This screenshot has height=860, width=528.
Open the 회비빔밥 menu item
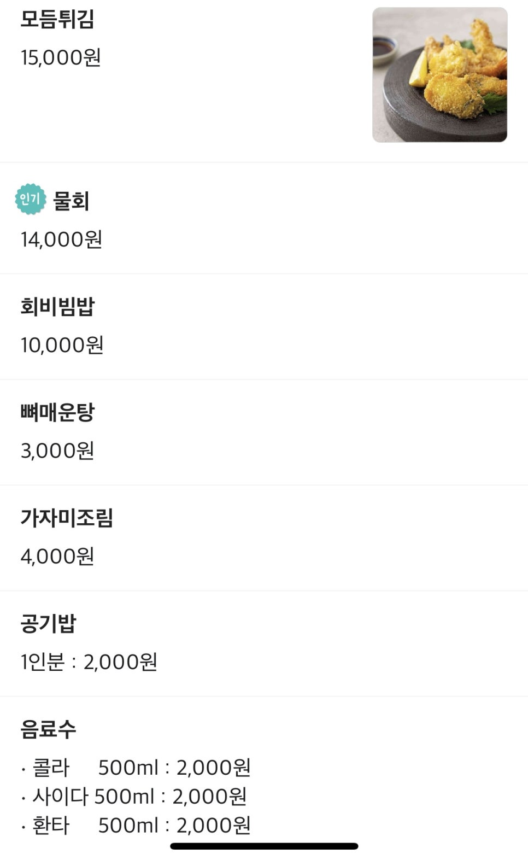click(x=57, y=306)
